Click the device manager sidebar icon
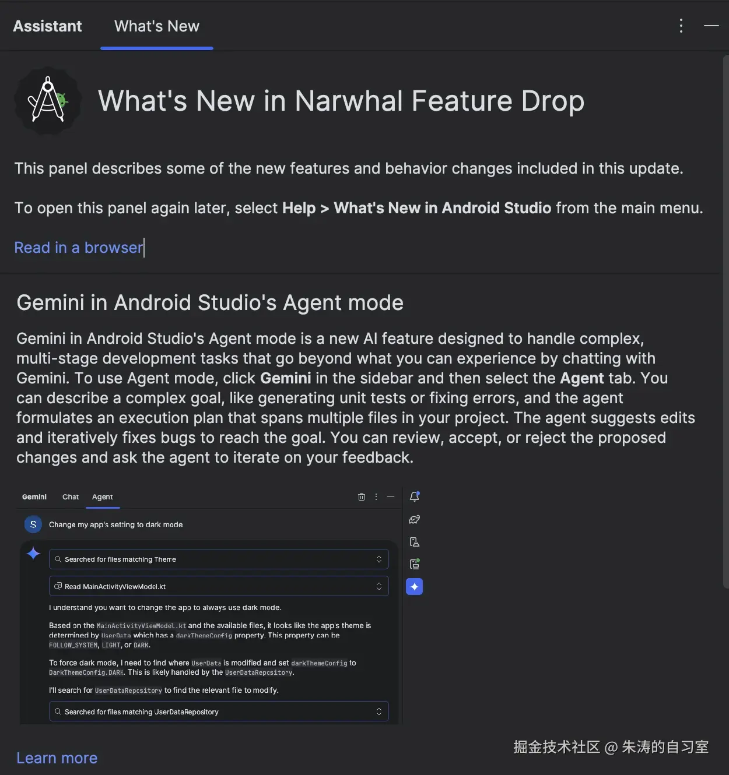The width and height of the screenshot is (729, 775). [x=415, y=542]
